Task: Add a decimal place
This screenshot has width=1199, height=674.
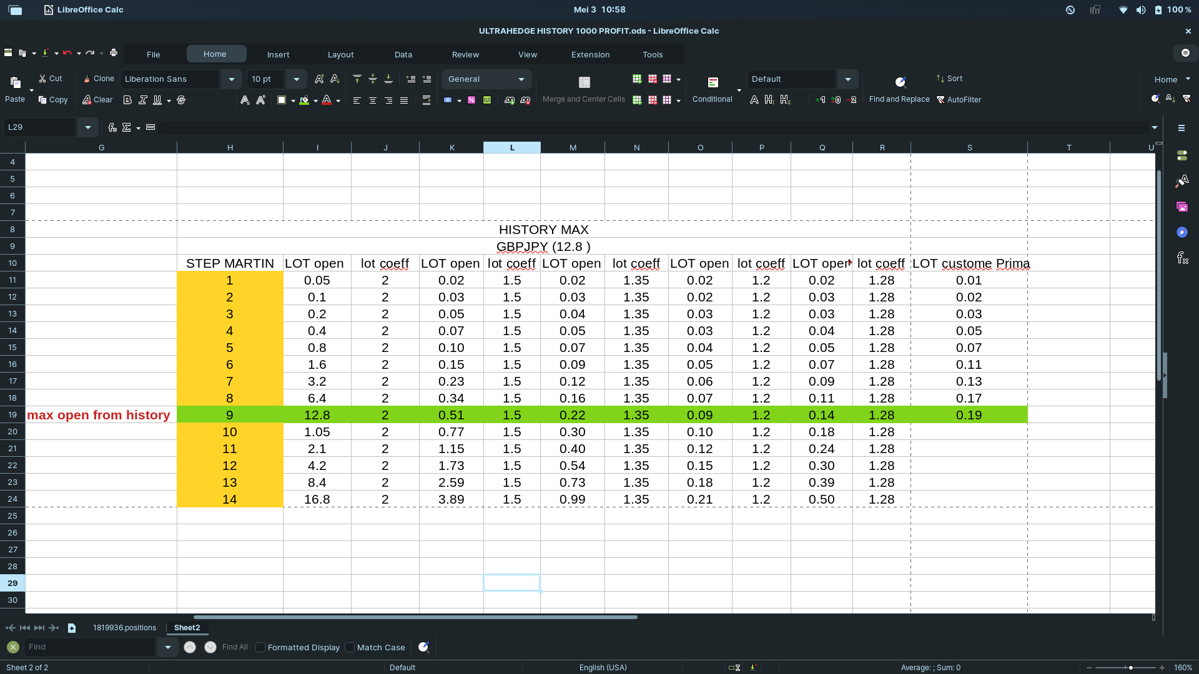Action: click(510, 100)
